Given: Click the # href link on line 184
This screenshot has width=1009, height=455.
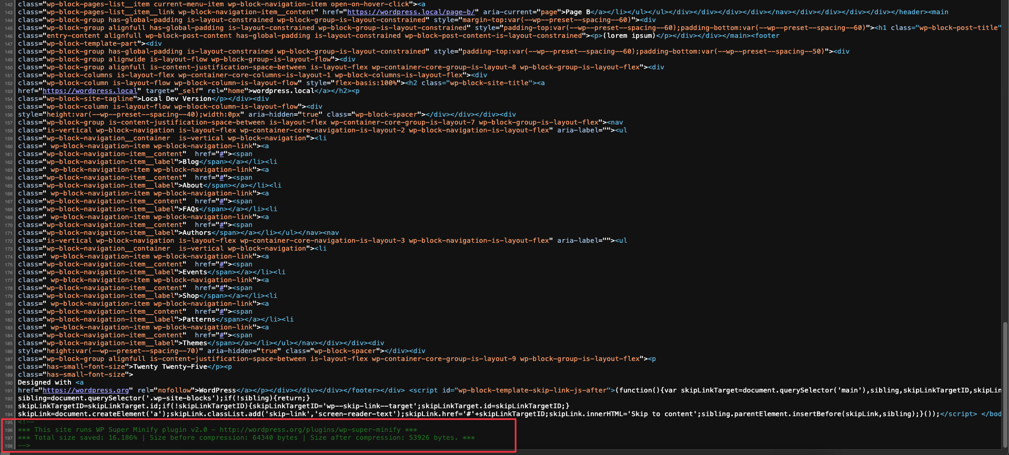Looking at the screenshot, I should 222,335.
